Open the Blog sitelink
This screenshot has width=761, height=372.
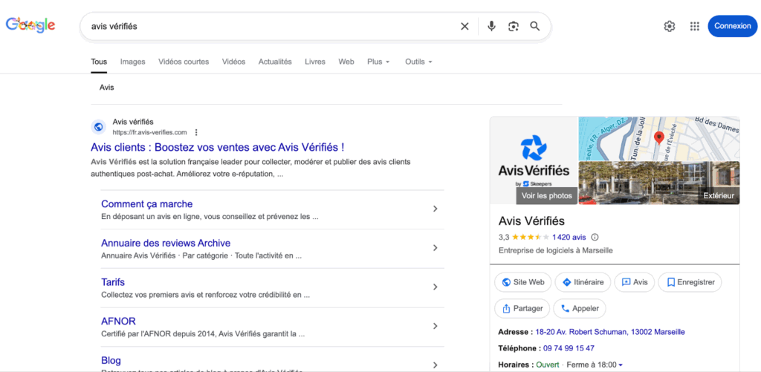(x=111, y=360)
